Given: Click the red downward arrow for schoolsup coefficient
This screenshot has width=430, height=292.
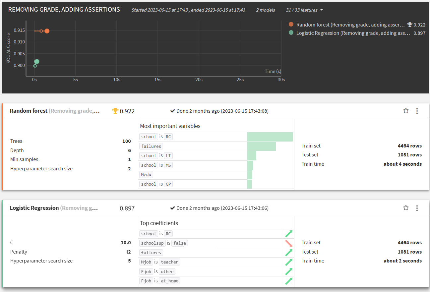Looking at the screenshot, I should [x=288, y=243].
